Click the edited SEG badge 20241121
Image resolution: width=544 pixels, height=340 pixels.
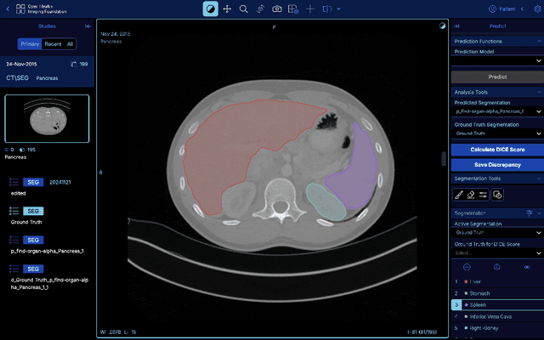pyautogui.click(x=33, y=182)
